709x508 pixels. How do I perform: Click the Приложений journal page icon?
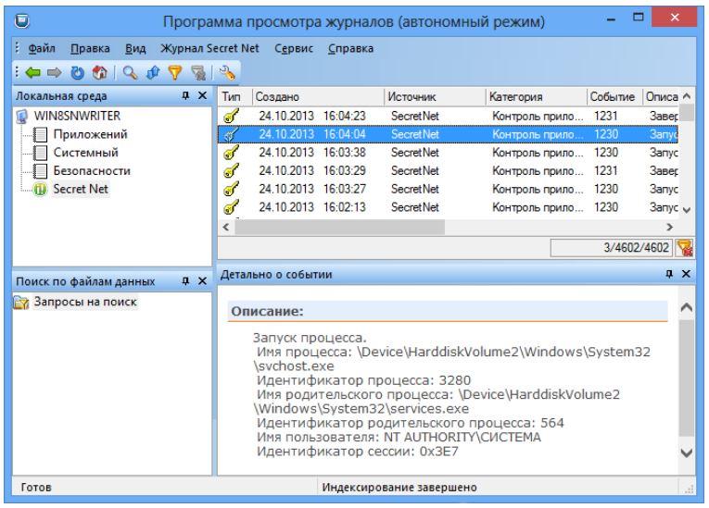tap(40, 134)
